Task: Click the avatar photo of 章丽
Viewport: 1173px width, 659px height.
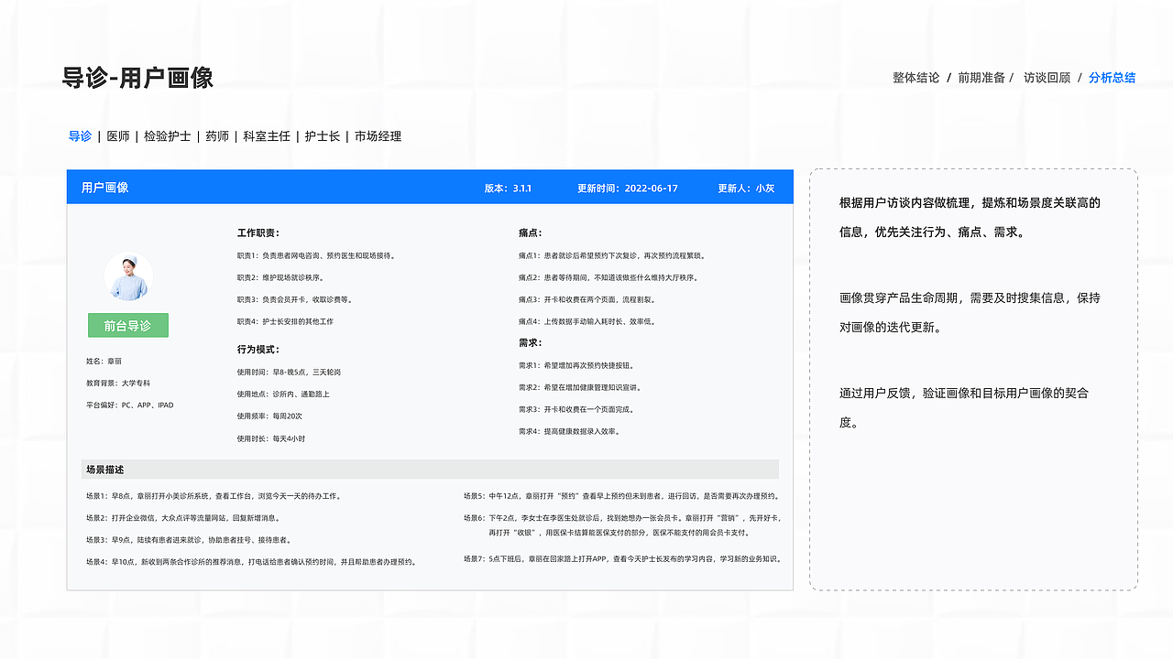Action: coord(128,276)
